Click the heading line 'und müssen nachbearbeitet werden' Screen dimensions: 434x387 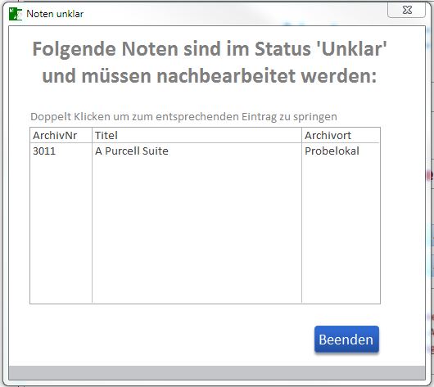(x=210, y=76)
